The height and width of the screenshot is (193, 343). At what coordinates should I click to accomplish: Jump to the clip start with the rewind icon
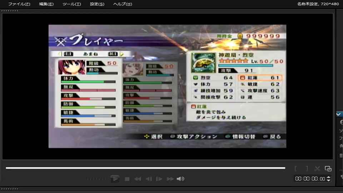click(138, 179)
